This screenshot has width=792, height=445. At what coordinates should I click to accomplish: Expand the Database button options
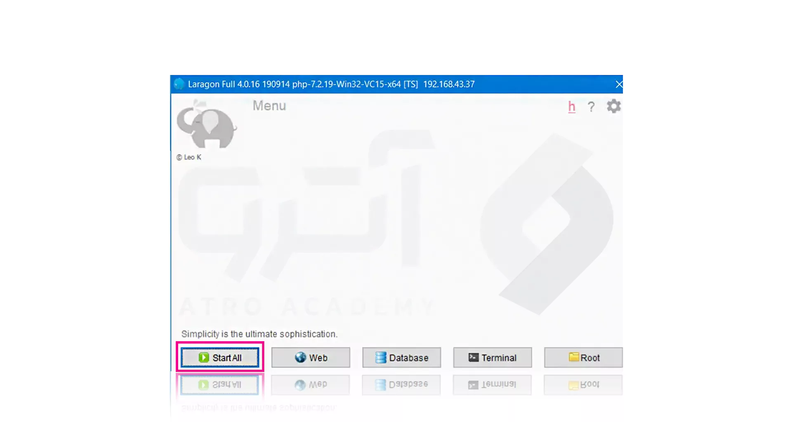[x=401, y=358]
